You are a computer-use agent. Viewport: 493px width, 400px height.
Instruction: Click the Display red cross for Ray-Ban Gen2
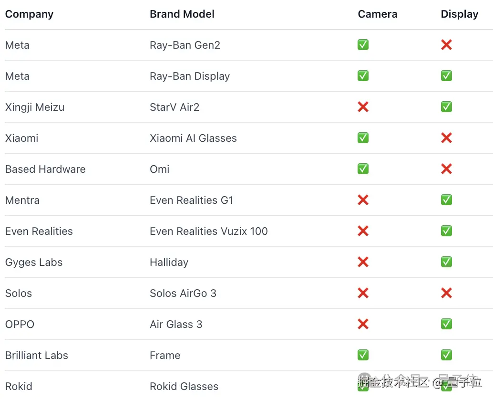[446, 45]
